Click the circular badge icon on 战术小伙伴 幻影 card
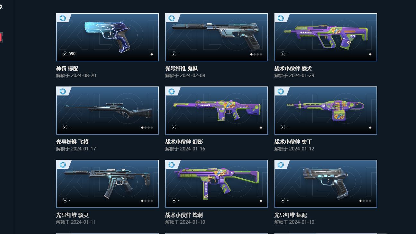Screen dimensions: 416x234 (x=172, y=92)
